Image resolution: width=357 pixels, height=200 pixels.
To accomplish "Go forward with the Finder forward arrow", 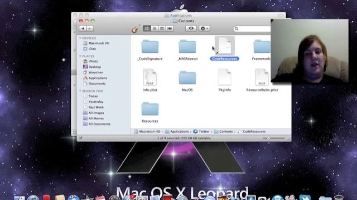I will click(90, 28).
